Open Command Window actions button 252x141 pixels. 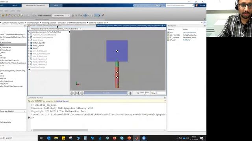click(165, 98)
